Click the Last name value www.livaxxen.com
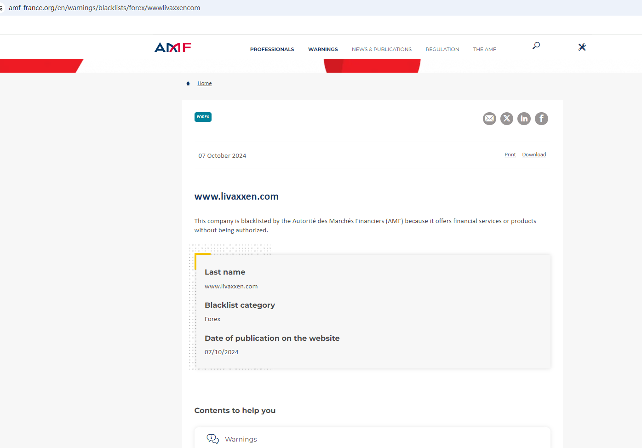This screenshot has height=448, width=642. tap(231, 286)
